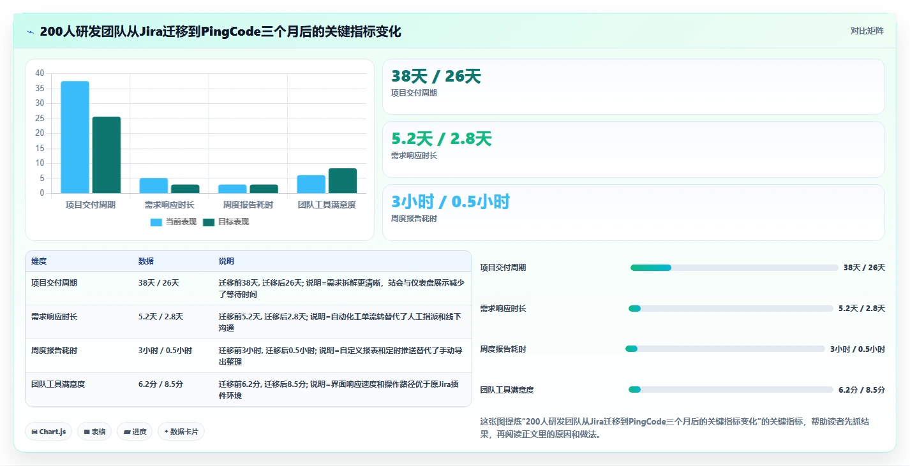Click the dark green 团队工具满意度 bar in chart
The image size is (910, 466).
[342, 180]
